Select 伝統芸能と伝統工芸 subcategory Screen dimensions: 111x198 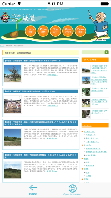point(93,148)
